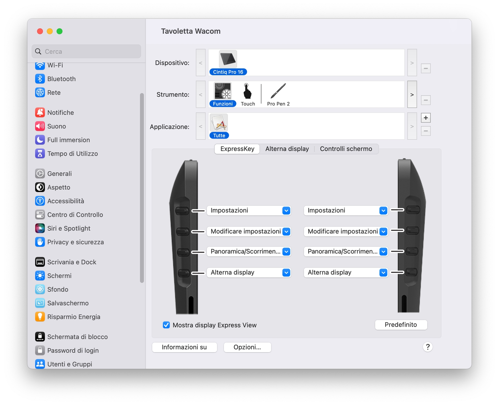Switch to the Alterna display tab

(287, 149)
